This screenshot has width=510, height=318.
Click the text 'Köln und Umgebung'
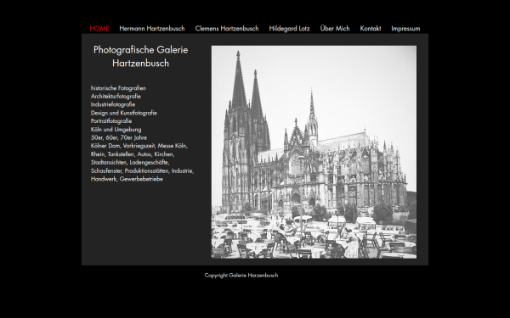click(116, 130)
